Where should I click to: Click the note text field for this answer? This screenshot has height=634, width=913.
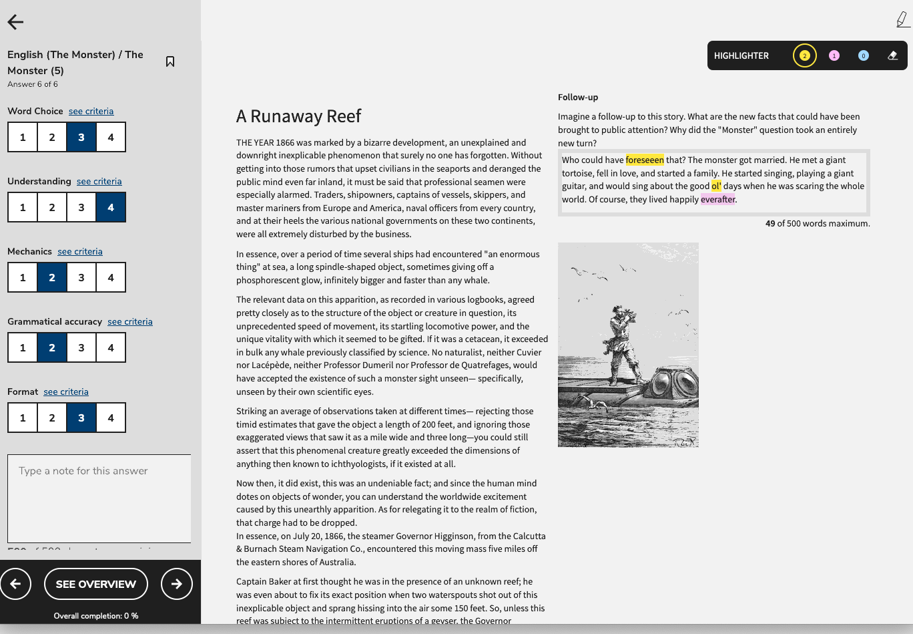pos(99,498)
